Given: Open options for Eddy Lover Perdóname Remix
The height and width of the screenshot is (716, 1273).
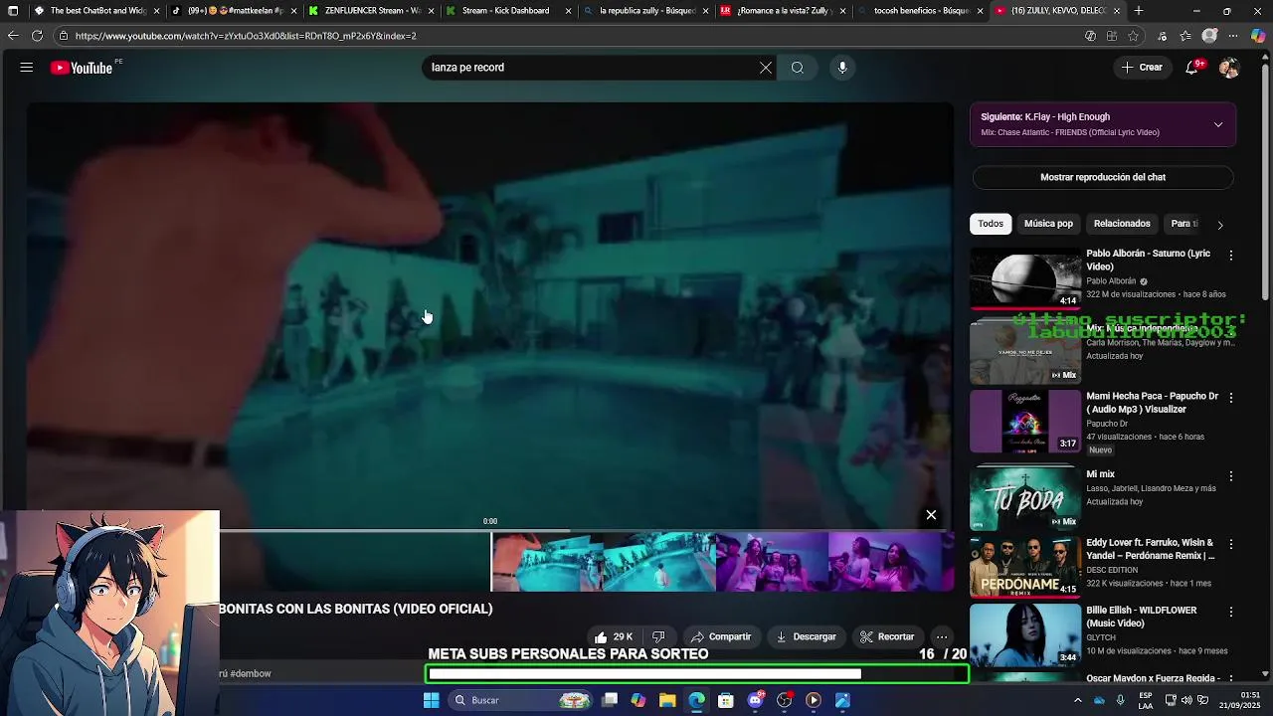Looking at the screenshot, I should tap(1231, 545).
